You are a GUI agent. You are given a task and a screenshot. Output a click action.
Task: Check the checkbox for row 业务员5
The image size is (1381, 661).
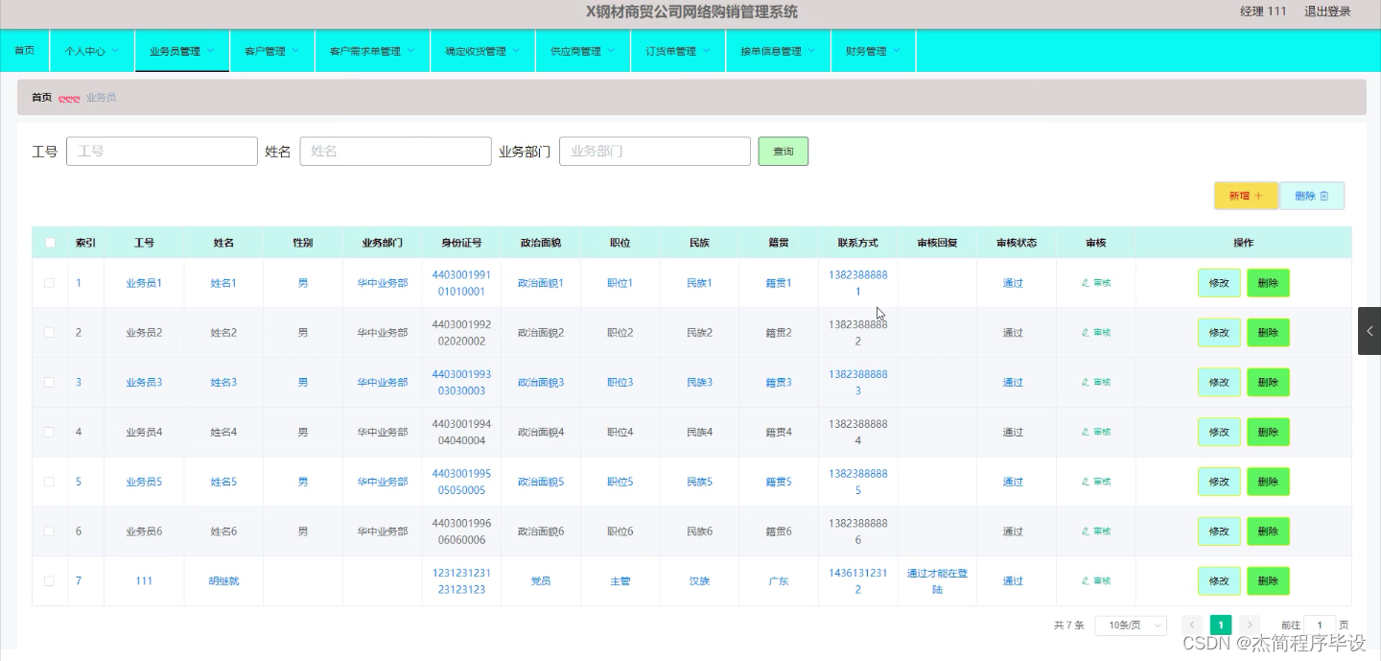tap(50, 482)
